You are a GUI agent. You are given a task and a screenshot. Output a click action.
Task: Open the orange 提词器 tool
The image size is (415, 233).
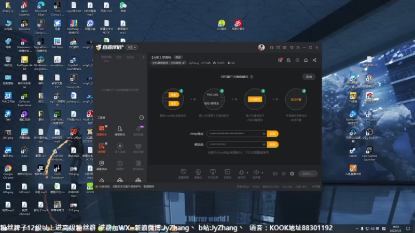pyautogui.click(x=102, y=148)
